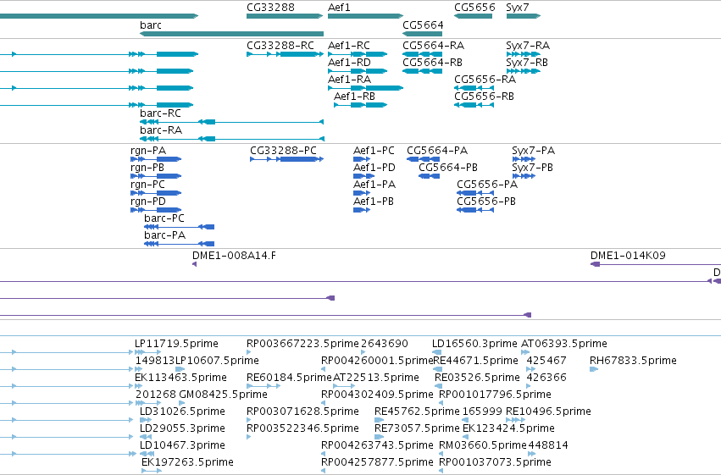Click the CG5656-PA protein label
Viewport: 721px width, 475px height.
(487, 185)
